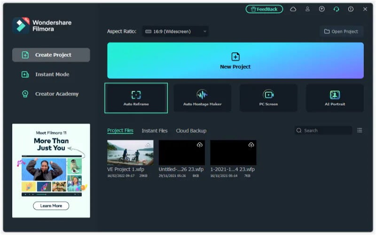376x235 pixels.
Task: Click cloud upload icon on 1-2021 project
Action: 251,145
